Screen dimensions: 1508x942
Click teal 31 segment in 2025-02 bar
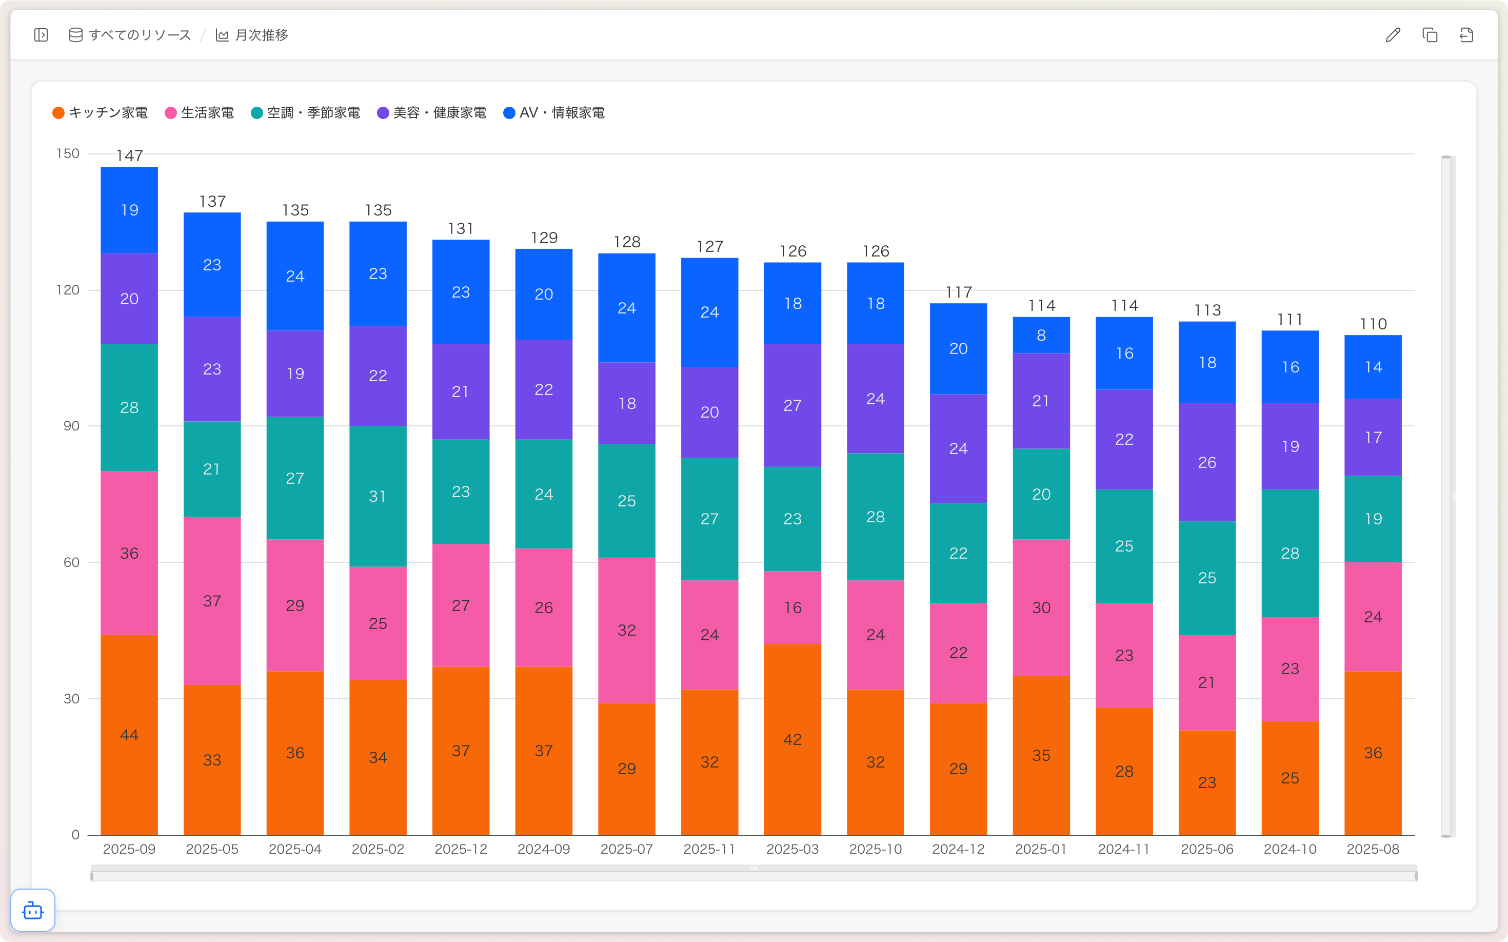click(378, 496)
